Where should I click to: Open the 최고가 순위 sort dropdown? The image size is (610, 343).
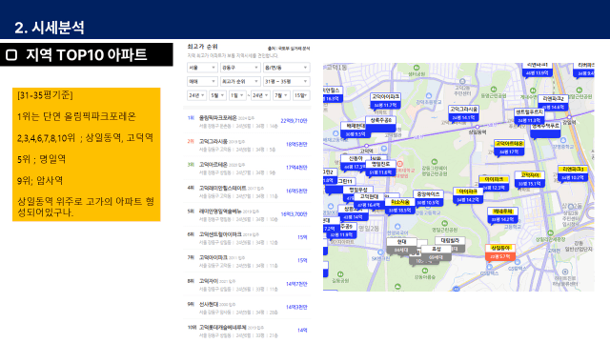tap(240, 81)
